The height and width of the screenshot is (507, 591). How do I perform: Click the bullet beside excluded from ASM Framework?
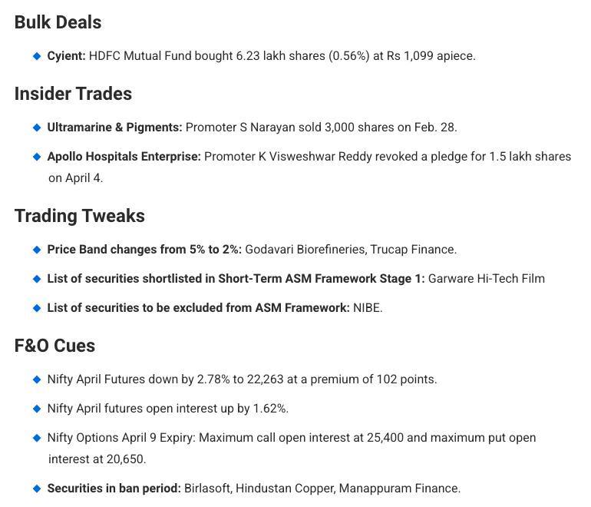[x=37, y=308]
